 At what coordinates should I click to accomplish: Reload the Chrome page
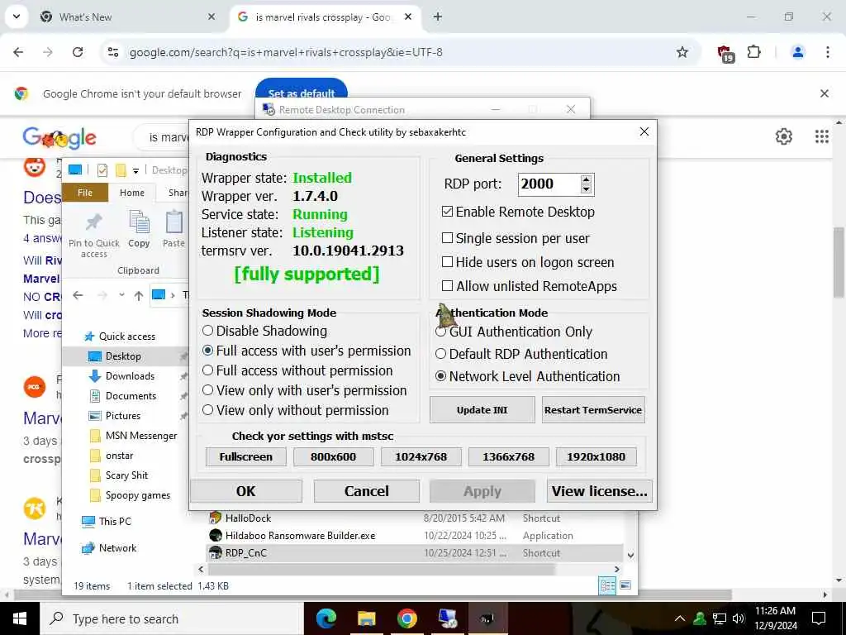78,52
